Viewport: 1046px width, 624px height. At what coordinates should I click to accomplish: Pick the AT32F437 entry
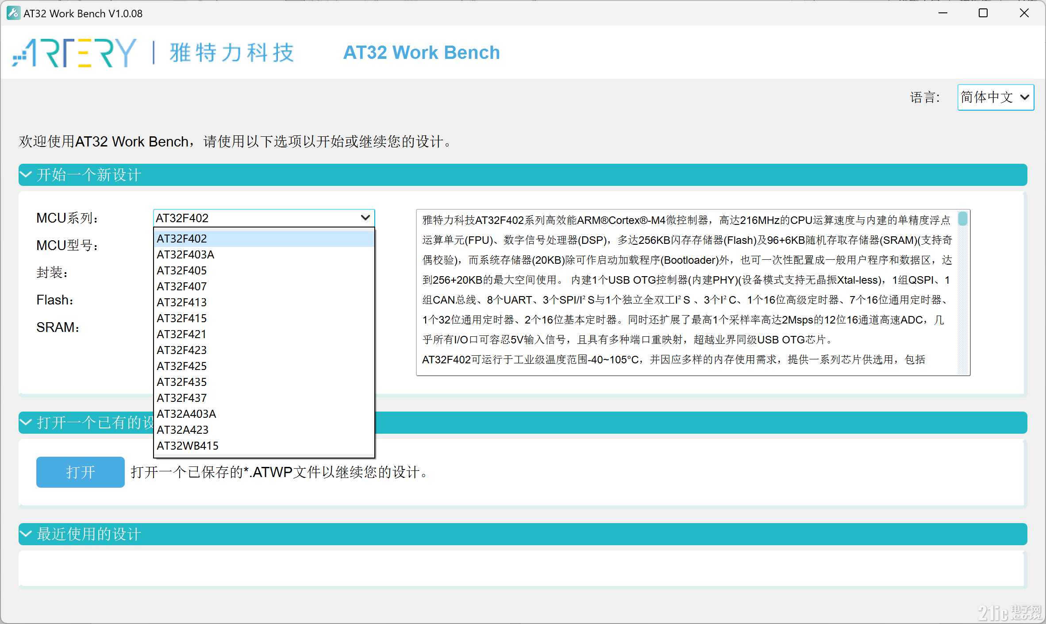point(264,398)
